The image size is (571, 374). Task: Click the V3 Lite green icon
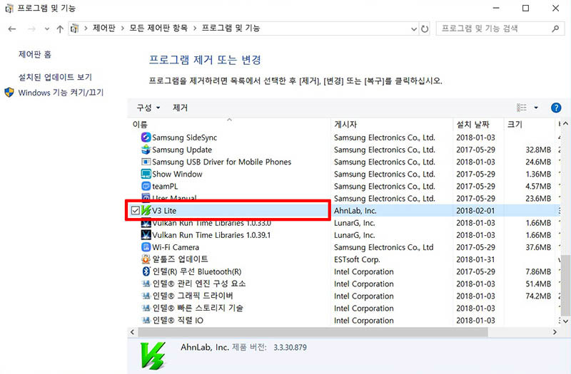(x=146, y=211)
